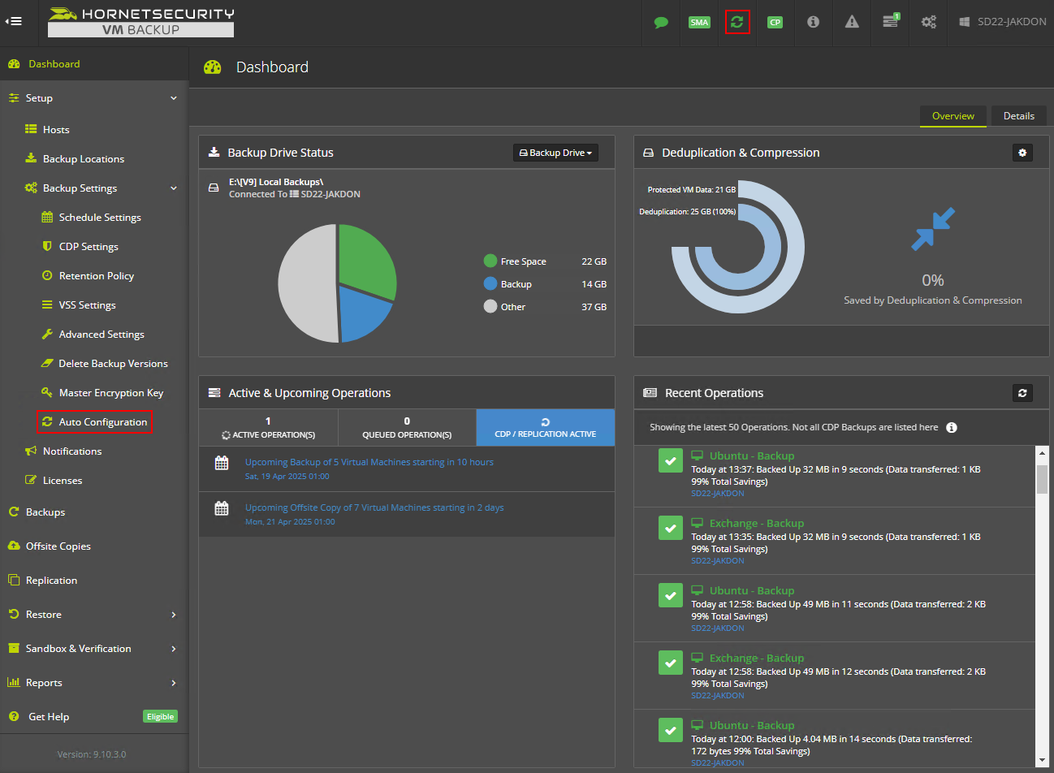Go to Dashboard in the sidebar

click(x=54, y=64)
